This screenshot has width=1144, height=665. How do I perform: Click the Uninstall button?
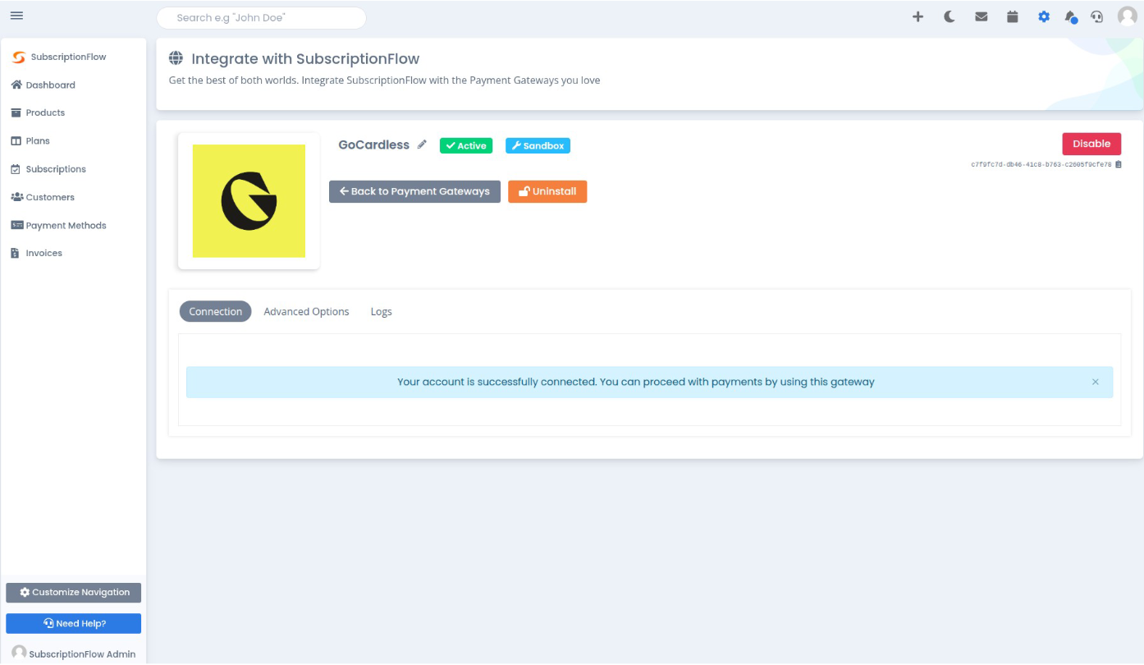[547, 191]
